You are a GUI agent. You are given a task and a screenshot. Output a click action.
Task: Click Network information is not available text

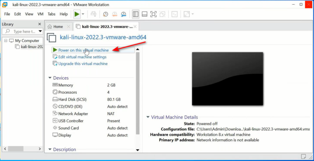228,140
